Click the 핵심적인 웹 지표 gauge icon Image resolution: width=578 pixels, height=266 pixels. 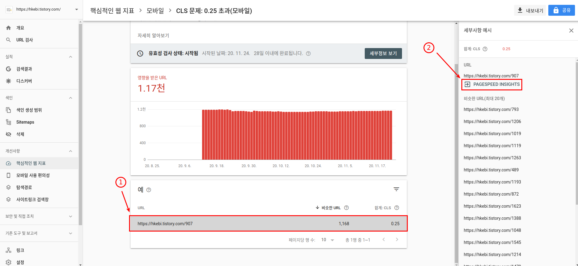pos(8,163)
